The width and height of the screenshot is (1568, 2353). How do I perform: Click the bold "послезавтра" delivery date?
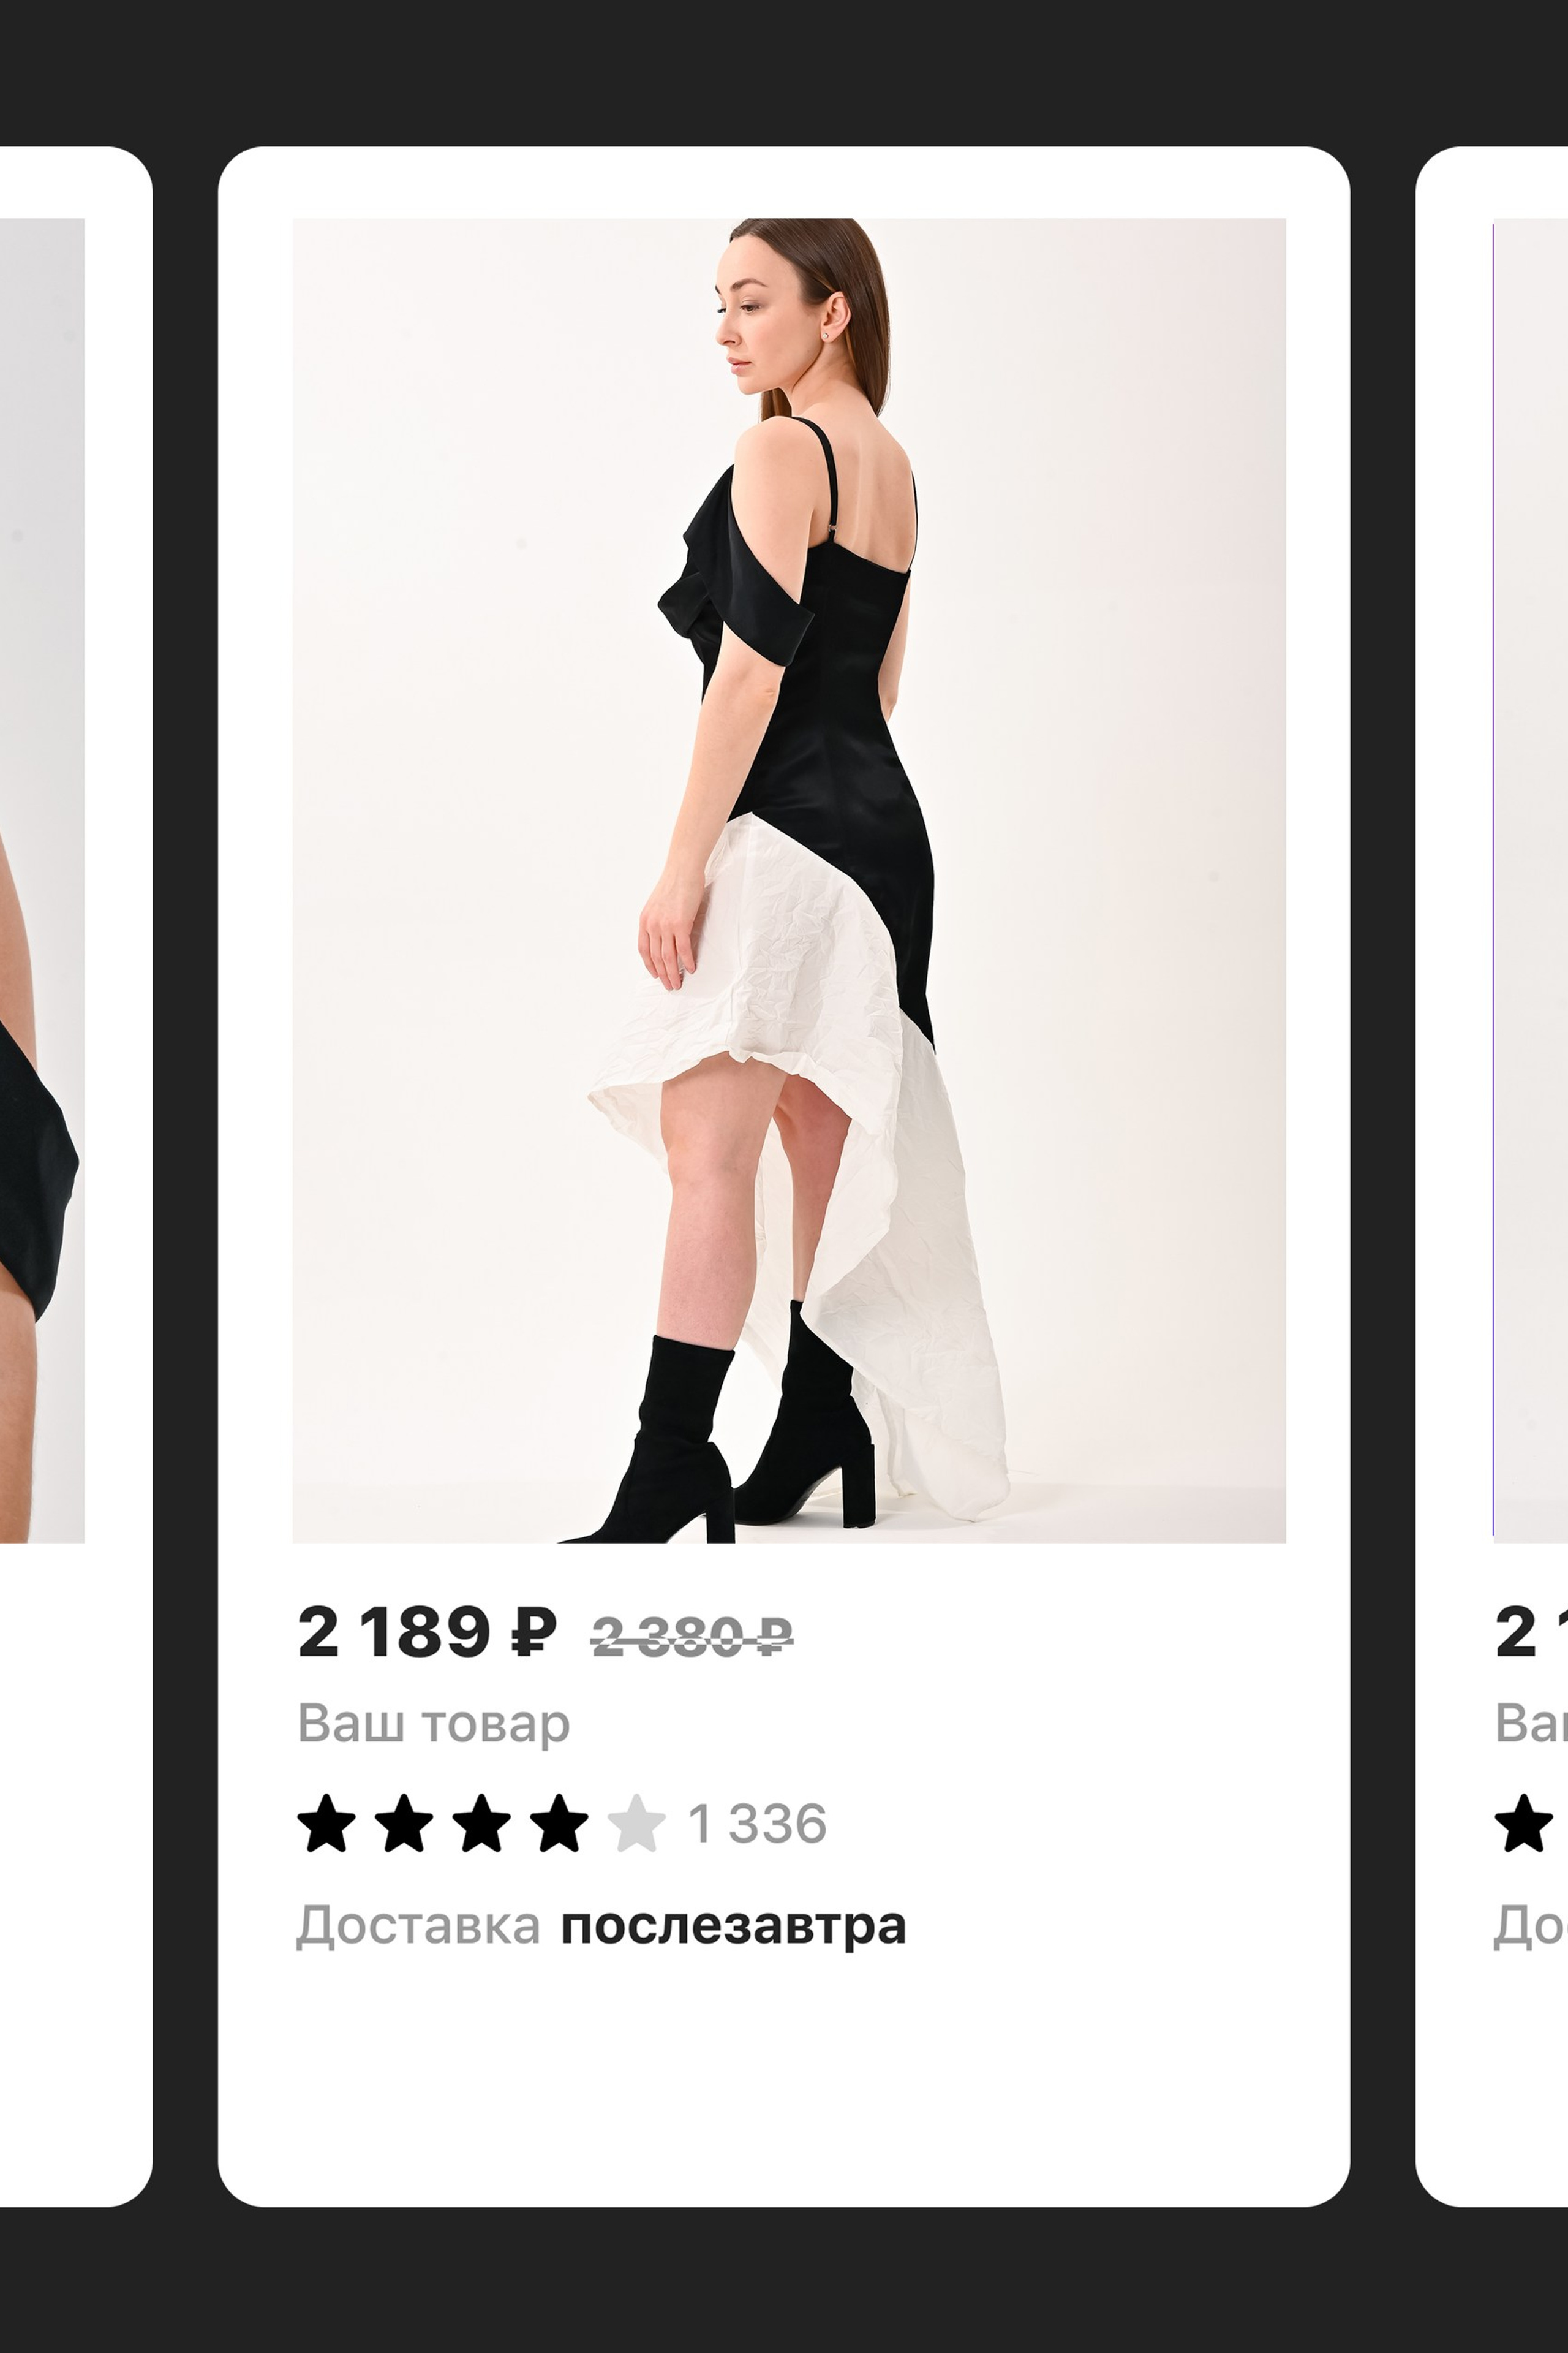point(733,1925)
